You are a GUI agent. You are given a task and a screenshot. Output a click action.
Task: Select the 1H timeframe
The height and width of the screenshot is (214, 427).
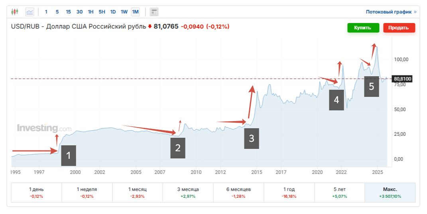tap(91, 12)
